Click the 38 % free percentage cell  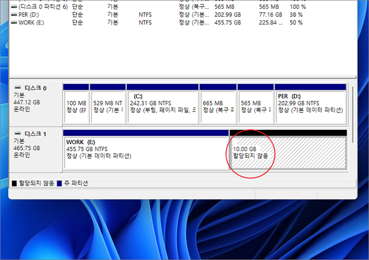(296, 14)
